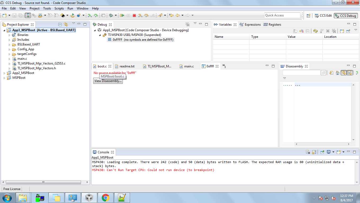Toggle Link with Debug Context in Disassembly
The image size is (360, 203).
(344, 73)
